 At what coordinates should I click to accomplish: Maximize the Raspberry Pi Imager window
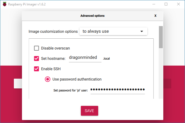tap(166, 4)
